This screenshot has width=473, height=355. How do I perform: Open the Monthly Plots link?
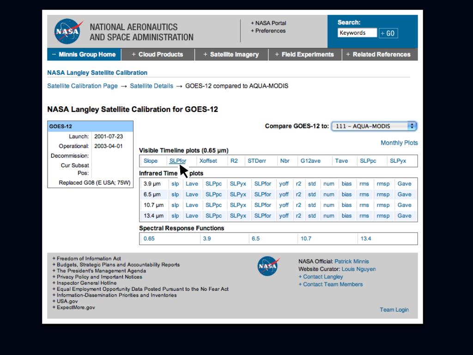[x=399, y=143]
